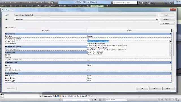
Task: Select 'Empty System Panel : Empty' entry
Action: [97, 48]
